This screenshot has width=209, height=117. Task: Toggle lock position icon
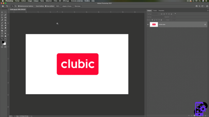(157, 20)
